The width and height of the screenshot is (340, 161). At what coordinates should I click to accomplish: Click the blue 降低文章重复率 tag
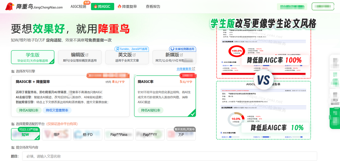57,110
